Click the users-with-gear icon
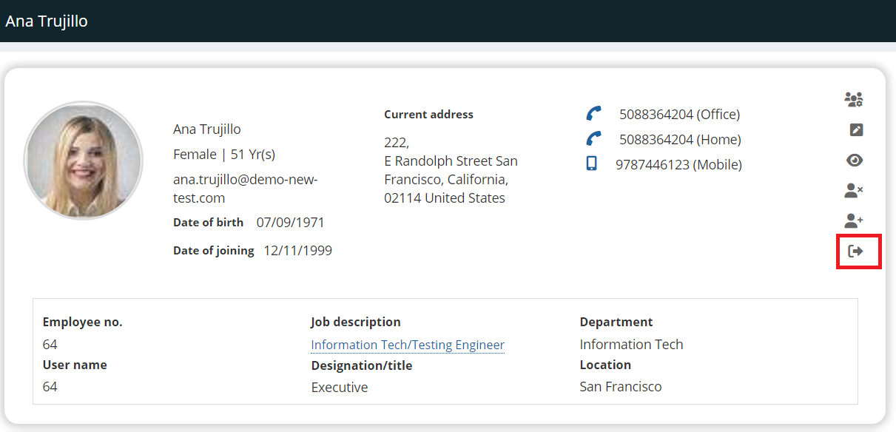The height and width of the screenshot is (432, 896). tap(854, 99)
